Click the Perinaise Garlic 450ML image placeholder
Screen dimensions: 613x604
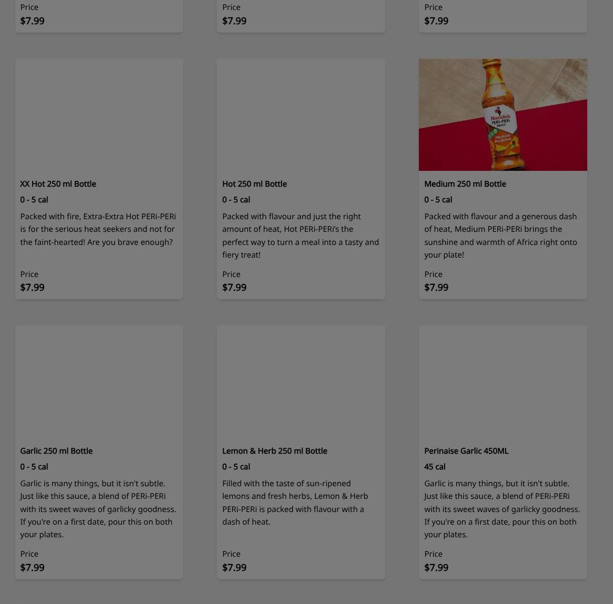click(503, 382)
